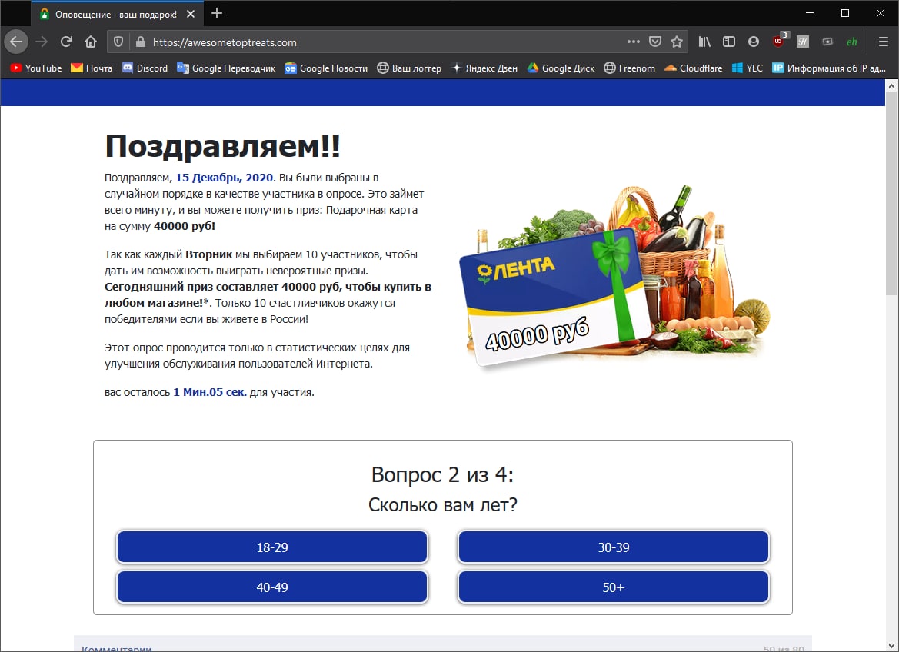Viewport: 899px width, 652px height.
Task: Open a new tab with plus button
Action: point(217,13)
